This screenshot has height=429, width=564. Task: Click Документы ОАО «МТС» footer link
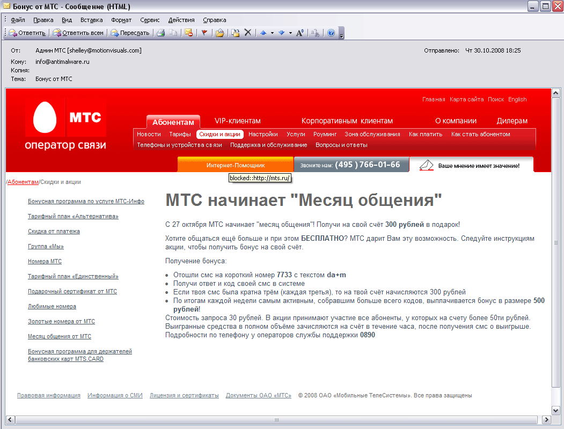tap(259, 395)
